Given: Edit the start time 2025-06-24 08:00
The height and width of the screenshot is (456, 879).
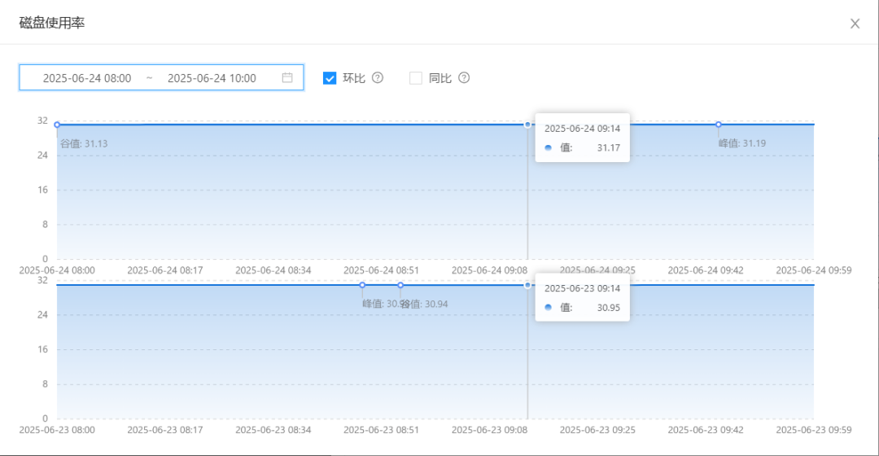Looking at the screenshot, I should [87, 78].
